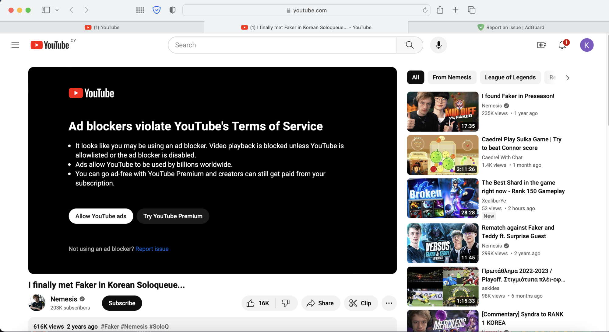609x332 pixels.
Task: Subscribe to the Nemesis channel
Action: 122,303
